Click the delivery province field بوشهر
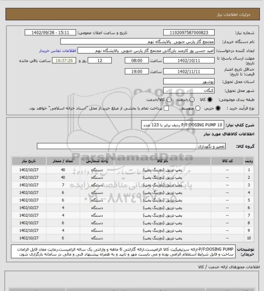Screen dimensions: 264x291 pos(189,81)
